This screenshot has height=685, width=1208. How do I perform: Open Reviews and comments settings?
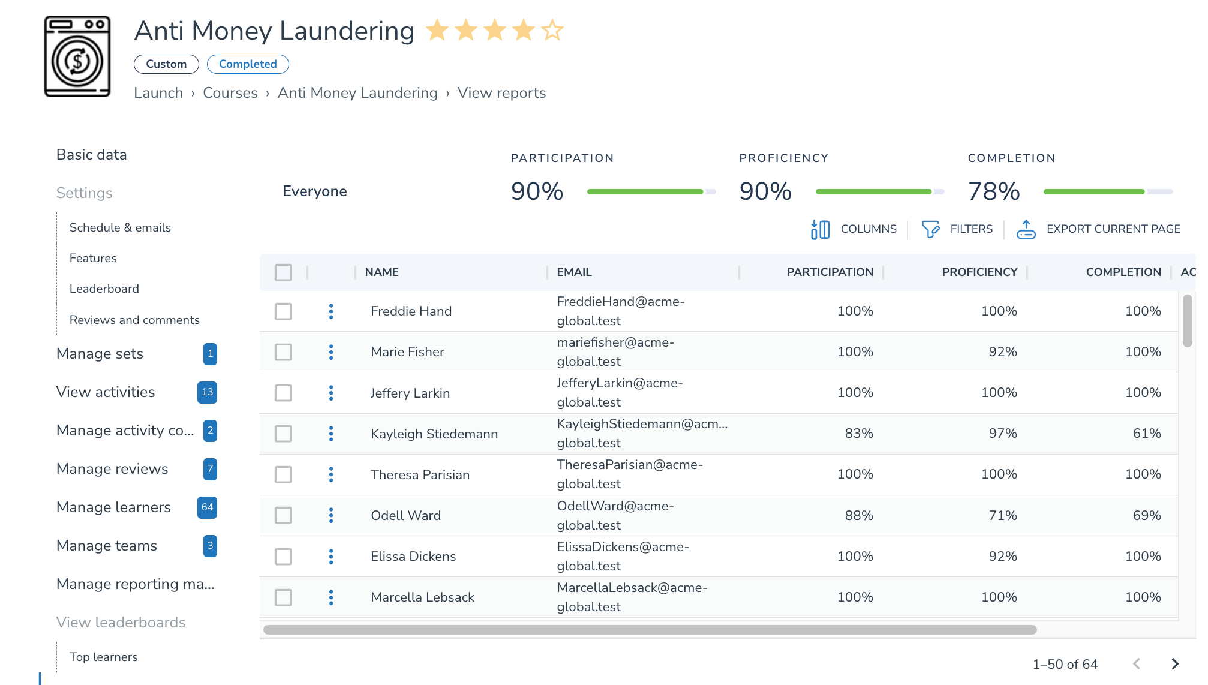click(x=134, y=320)
